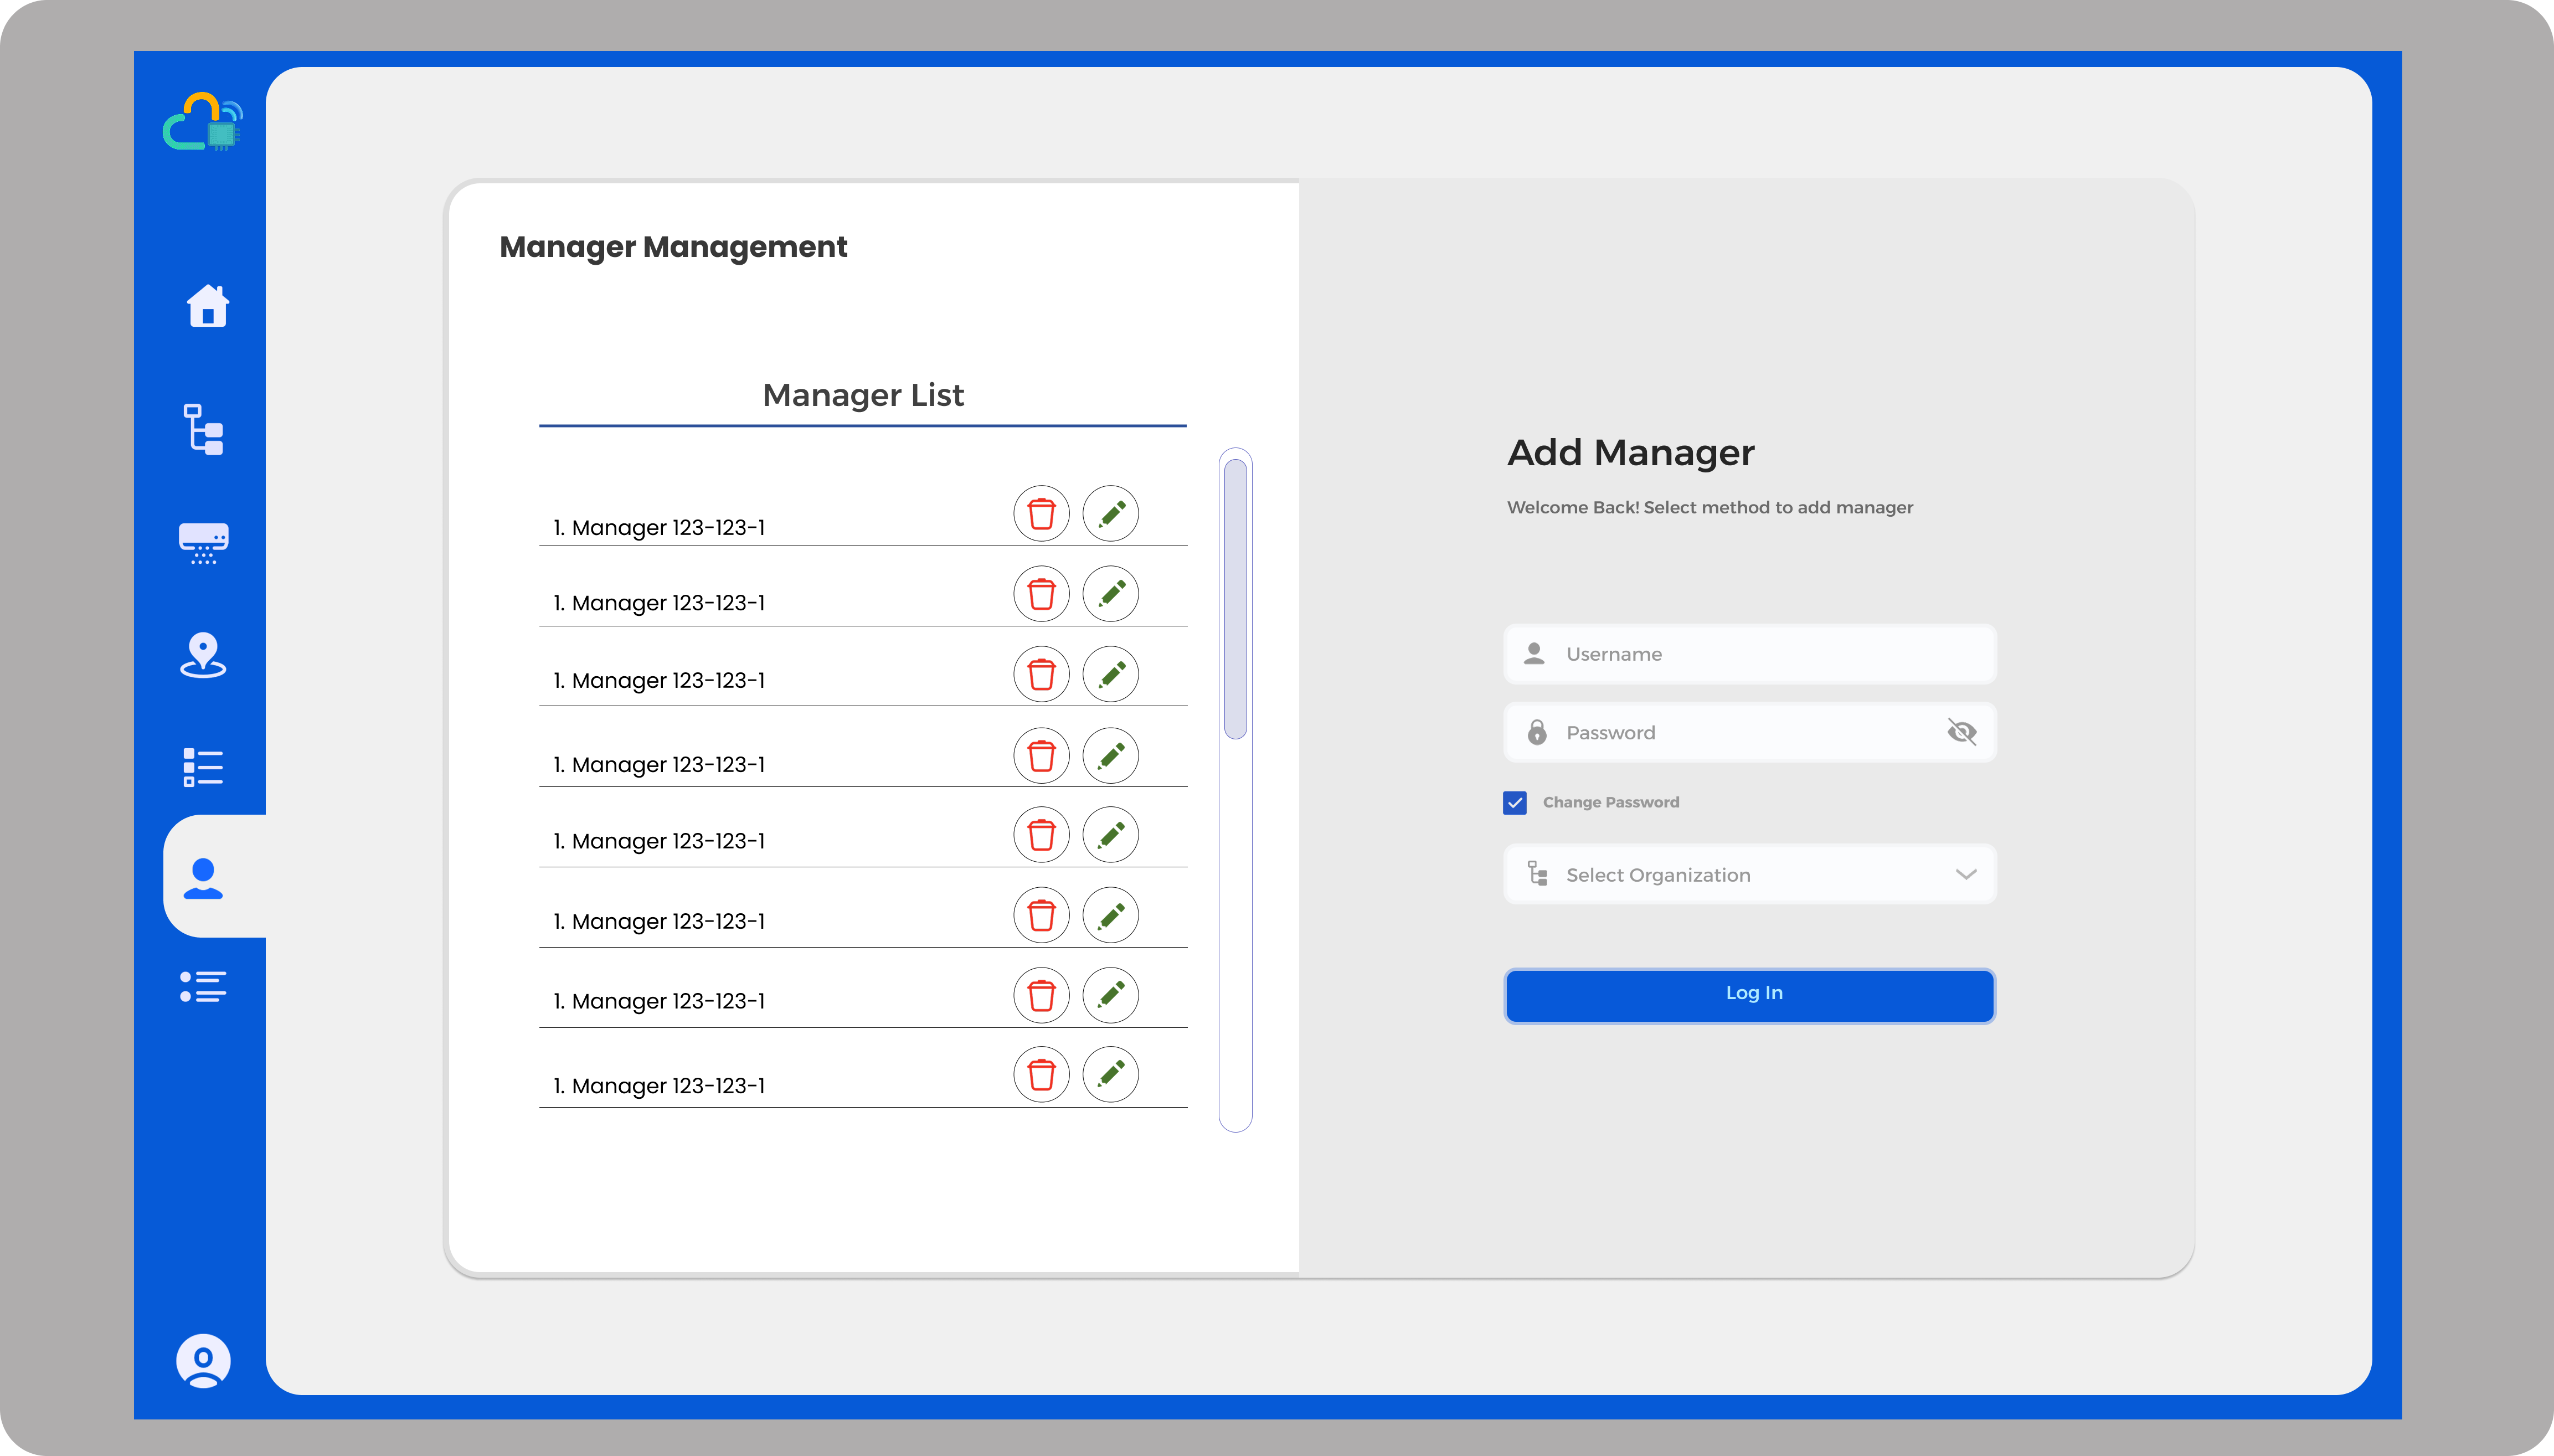Viewport: 2554px width, 1456px height.
Task: Open the organization hierarchy sidebar icon
Action: pos(204,430)
